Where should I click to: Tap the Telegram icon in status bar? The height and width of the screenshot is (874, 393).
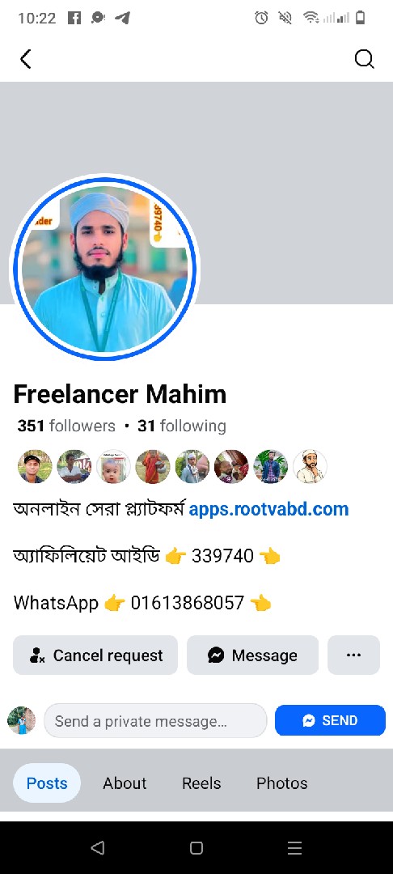coord(122,18)
